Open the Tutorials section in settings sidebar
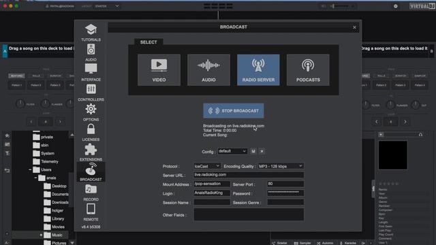The width and height of the screenshot is (436, 245). 91,33
